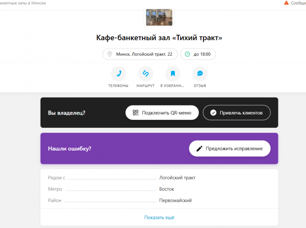Open the Отзыв speech bubble icon
306x228 pixels.
(200, 73)
